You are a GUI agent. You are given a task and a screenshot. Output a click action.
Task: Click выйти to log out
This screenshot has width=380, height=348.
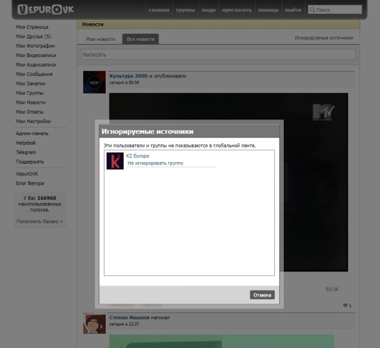pos(293,10)
